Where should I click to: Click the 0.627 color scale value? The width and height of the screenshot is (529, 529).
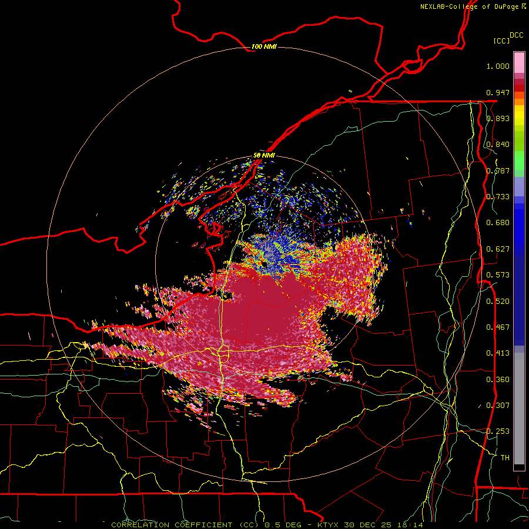click(498, 249)
